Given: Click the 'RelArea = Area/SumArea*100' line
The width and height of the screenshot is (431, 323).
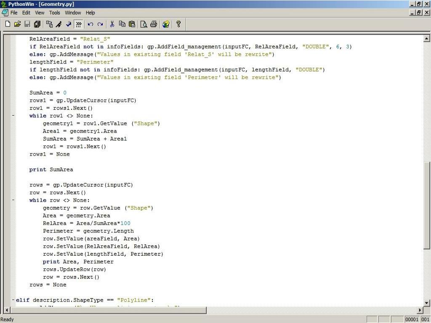Looking at the screenshot, I should point(87,223).
